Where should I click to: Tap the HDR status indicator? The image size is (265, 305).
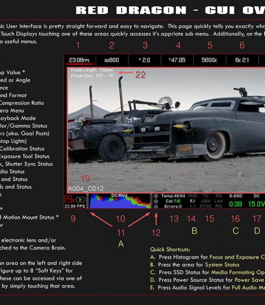[193, 196]
